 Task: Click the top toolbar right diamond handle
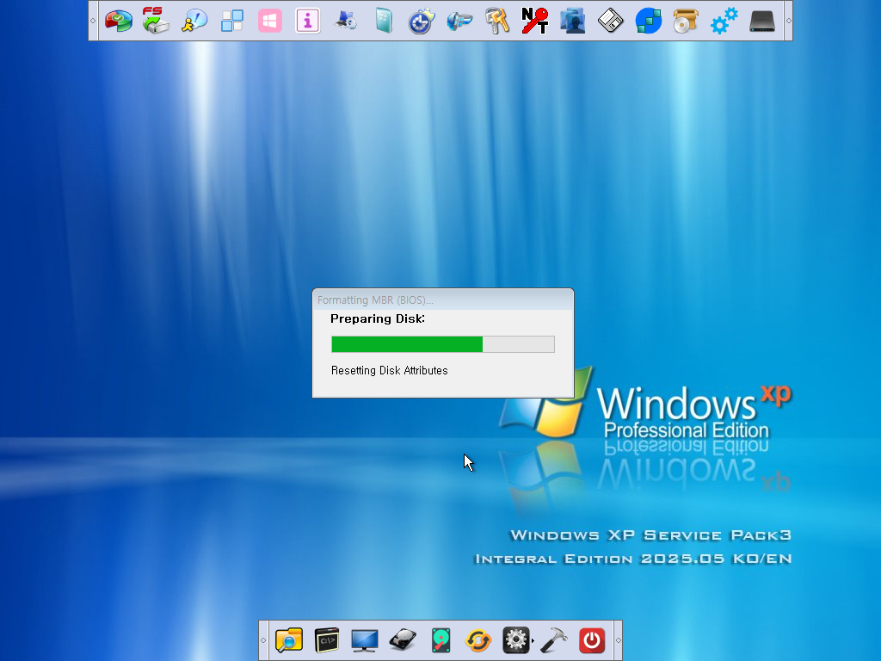point(788,21)
